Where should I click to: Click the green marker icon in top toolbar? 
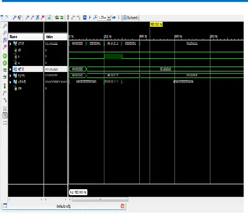[x=68, y=17]
